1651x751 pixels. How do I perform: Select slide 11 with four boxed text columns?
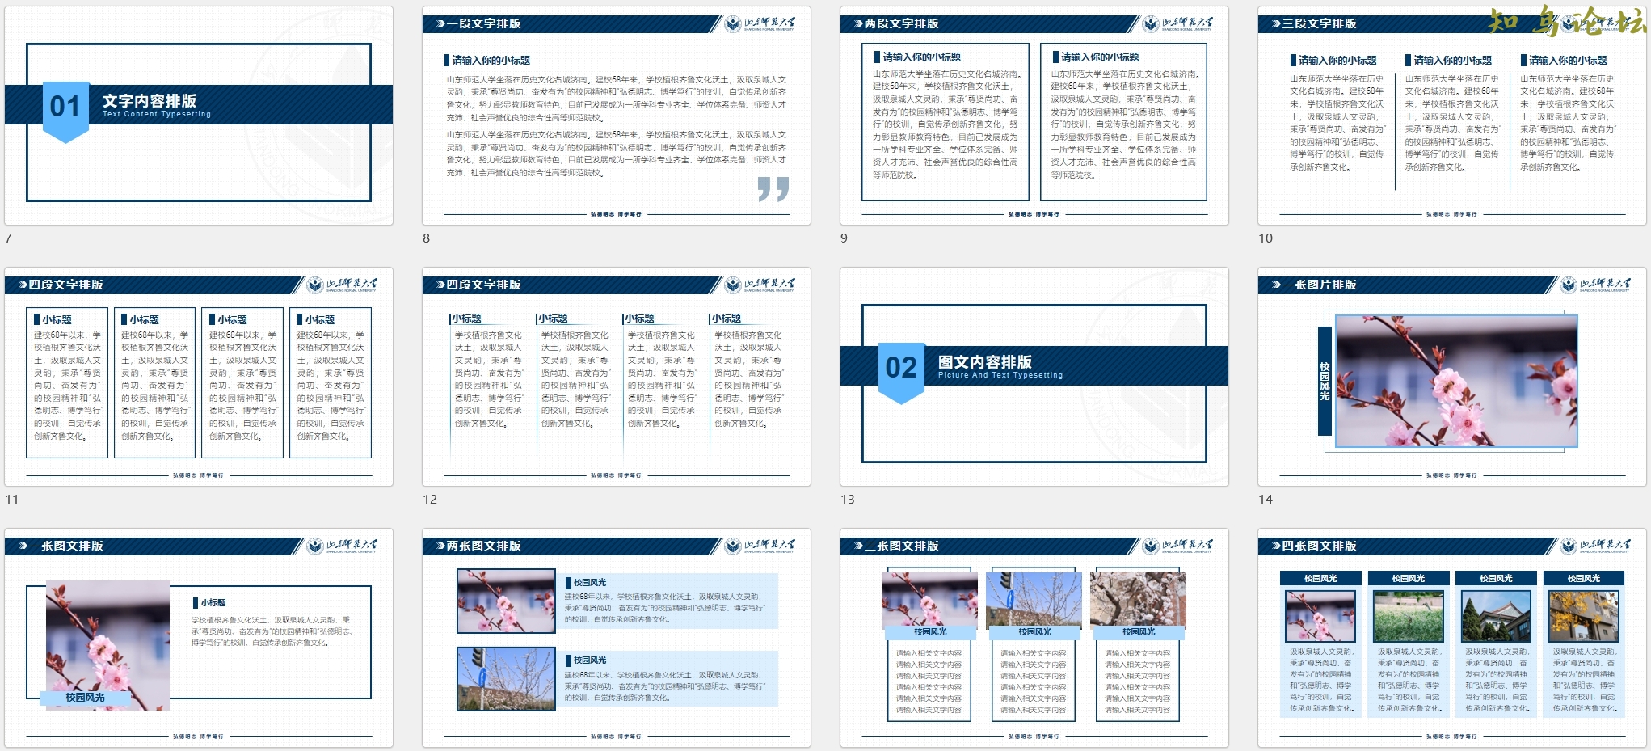coord(199,377)
